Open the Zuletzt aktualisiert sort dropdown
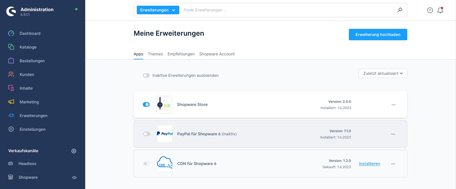This screenshot has width=456, height=189. click(x=383, y=73)
